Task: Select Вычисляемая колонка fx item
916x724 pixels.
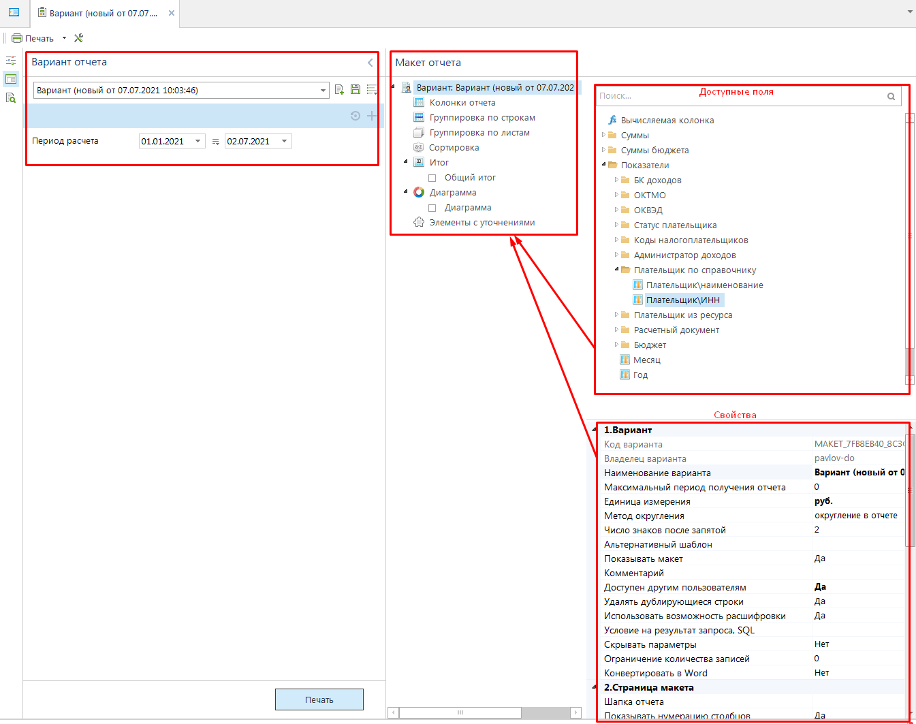Action: pos(667,120)
